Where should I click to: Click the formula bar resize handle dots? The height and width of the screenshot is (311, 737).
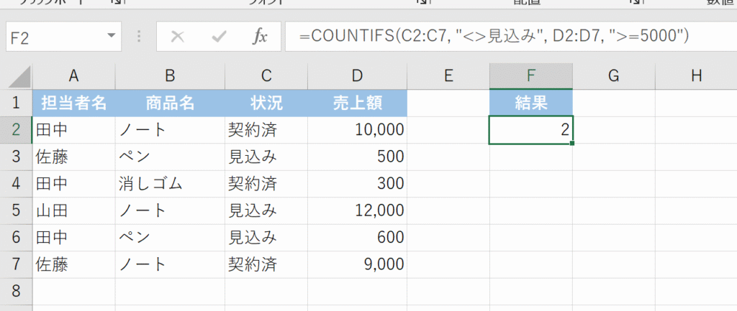139,37
